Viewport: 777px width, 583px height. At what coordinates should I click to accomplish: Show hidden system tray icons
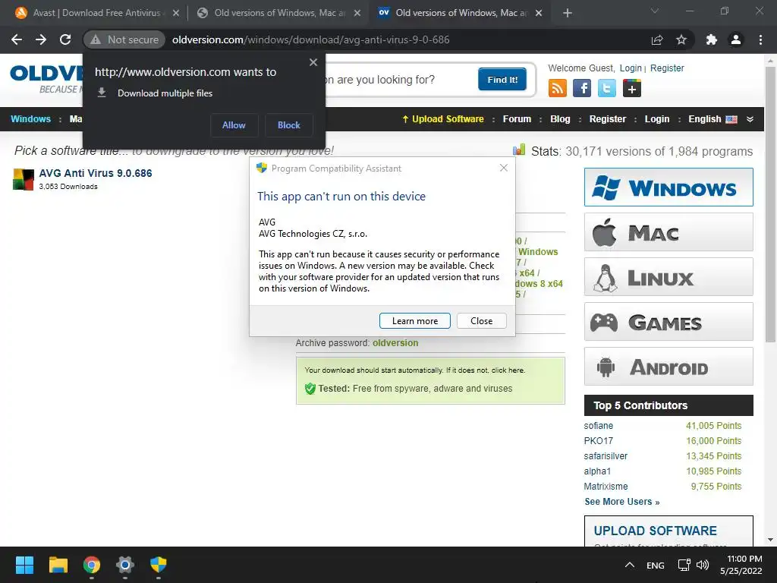[x=629, y=565]
